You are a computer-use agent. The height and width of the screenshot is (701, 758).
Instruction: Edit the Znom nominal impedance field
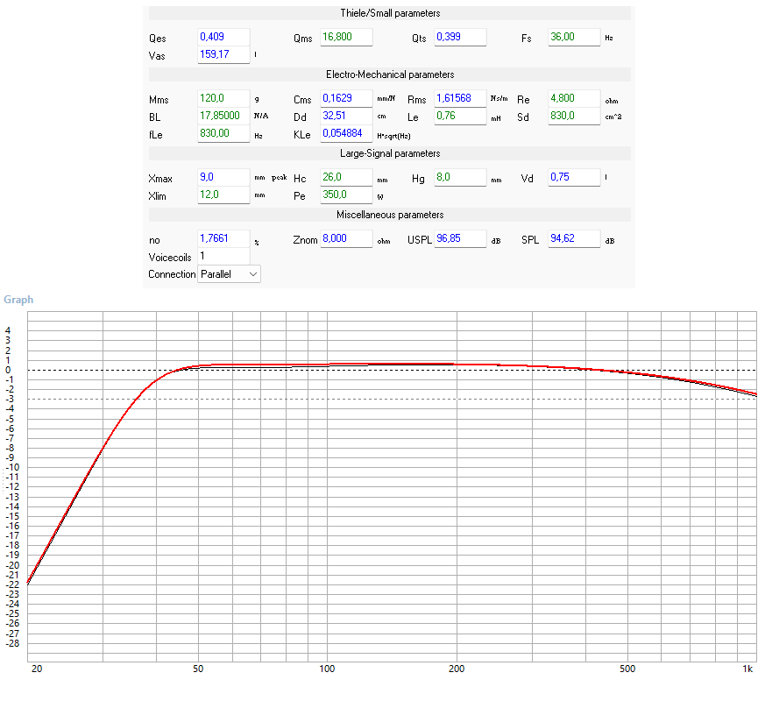tap(345, 239)
